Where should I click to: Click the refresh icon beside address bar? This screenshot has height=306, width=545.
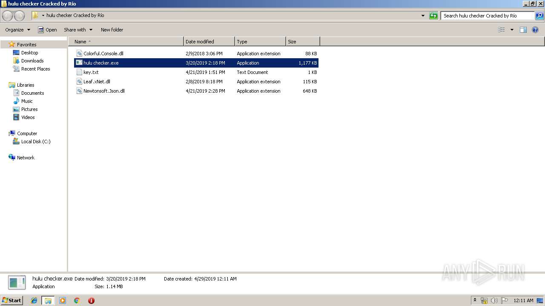coord(433,16)
